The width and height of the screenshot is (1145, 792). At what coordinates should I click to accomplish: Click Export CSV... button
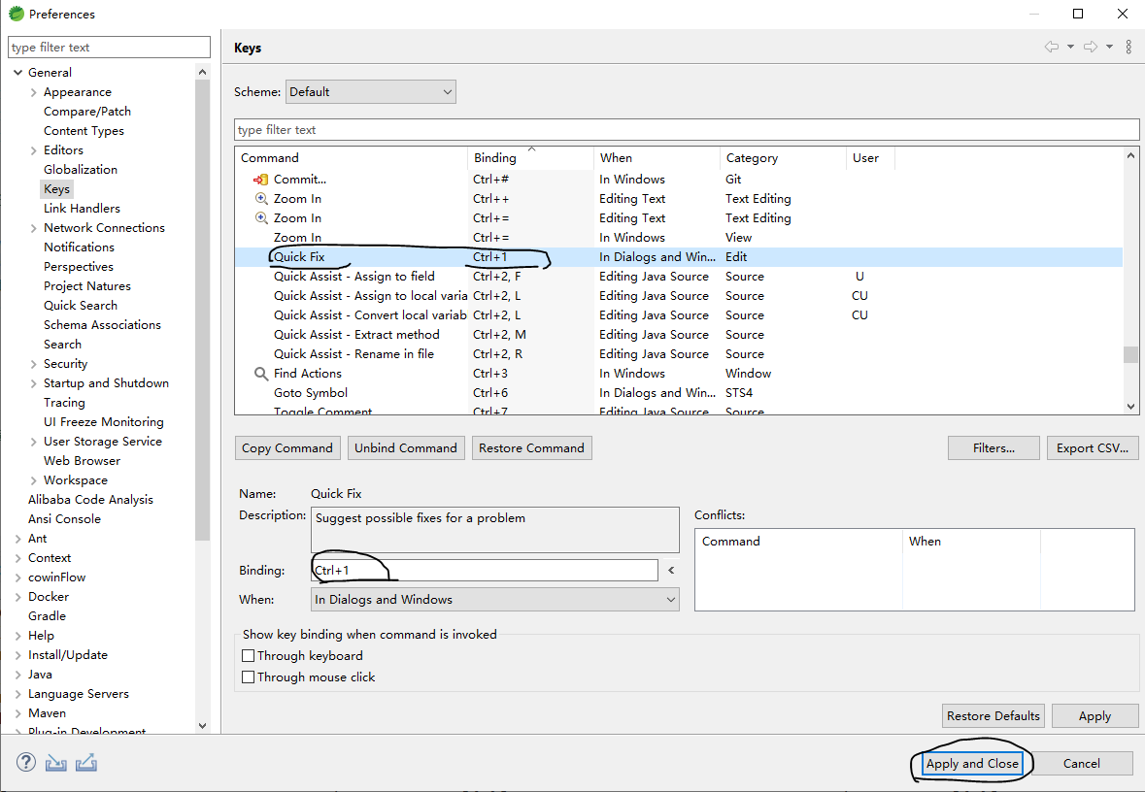(1093, 448)
